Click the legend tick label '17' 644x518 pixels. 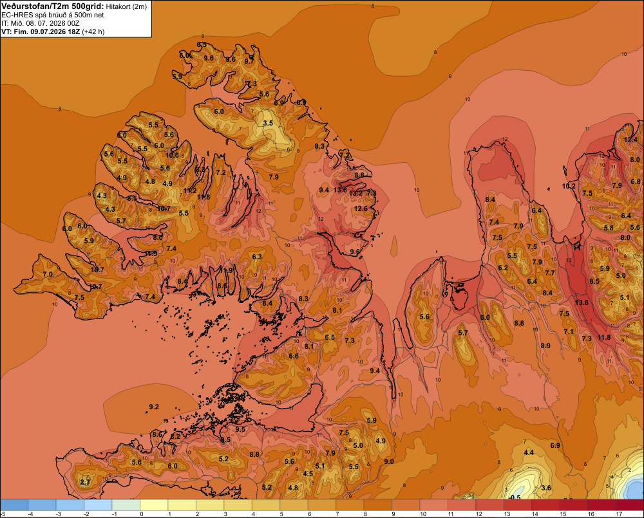(619, 514)
